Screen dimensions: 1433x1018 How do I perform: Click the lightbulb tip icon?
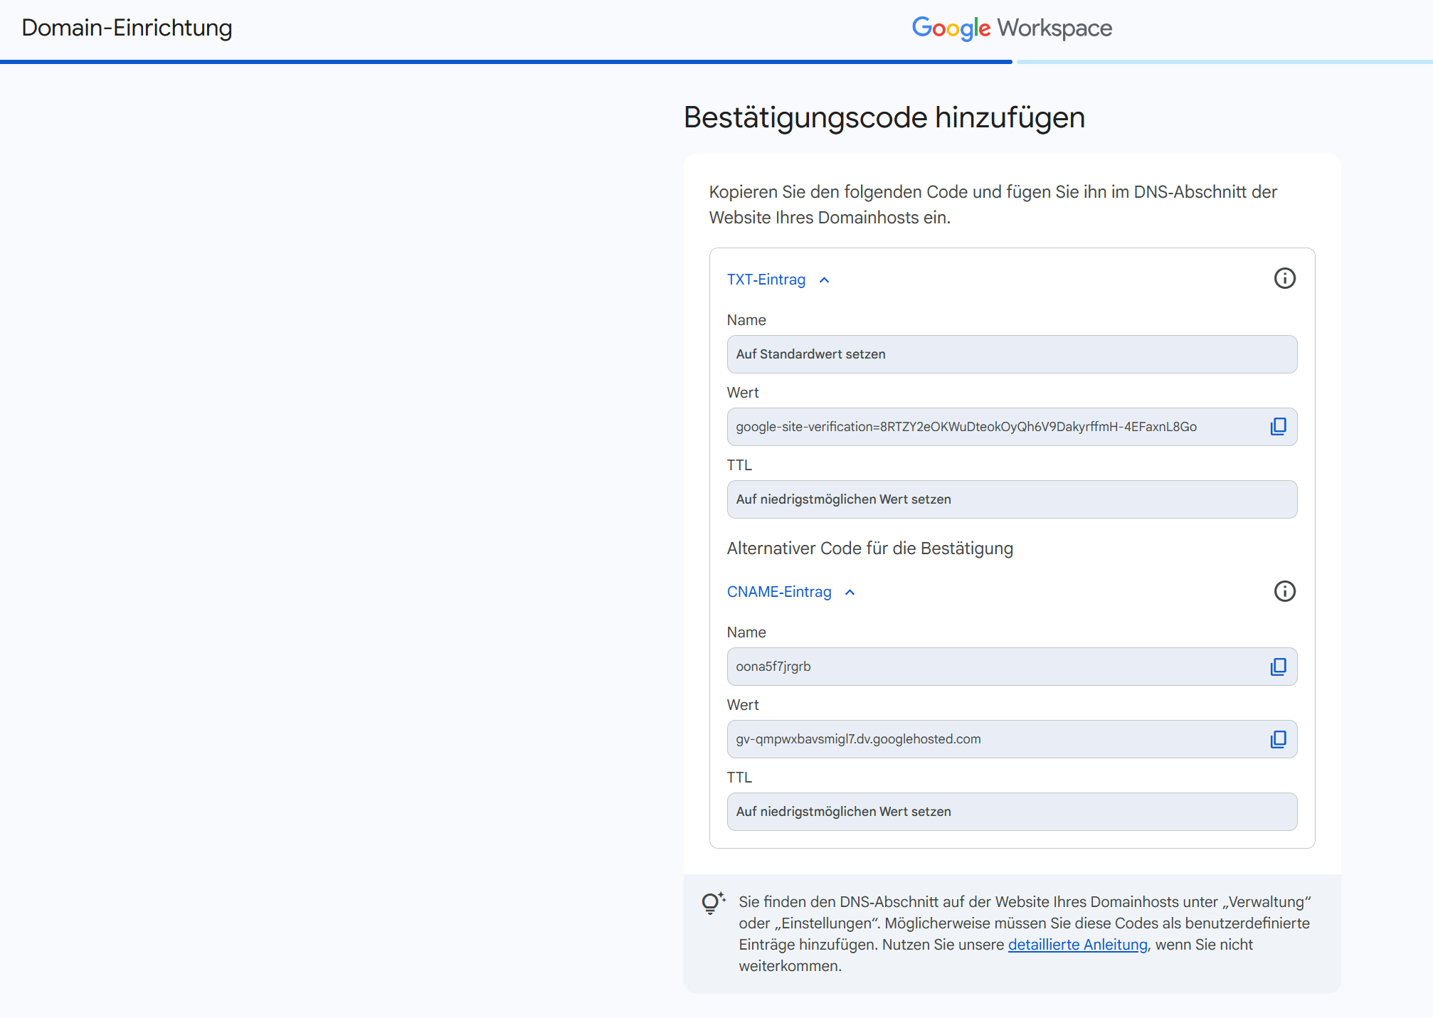click(712, 903)
